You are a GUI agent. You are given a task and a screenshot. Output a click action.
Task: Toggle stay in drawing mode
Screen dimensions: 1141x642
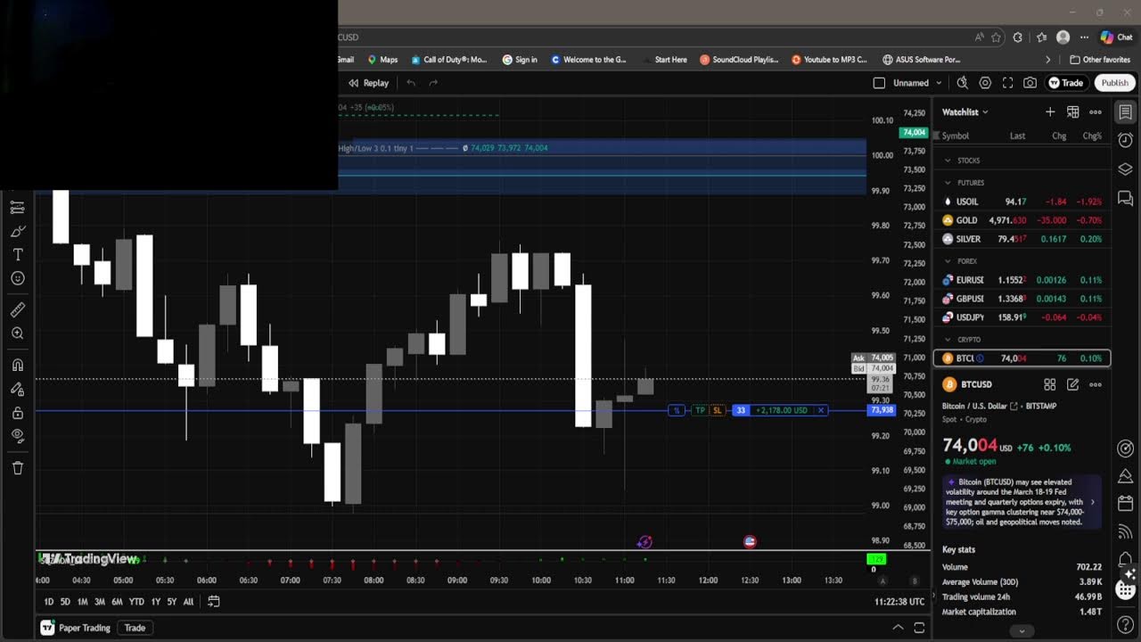tap(17, 390)
